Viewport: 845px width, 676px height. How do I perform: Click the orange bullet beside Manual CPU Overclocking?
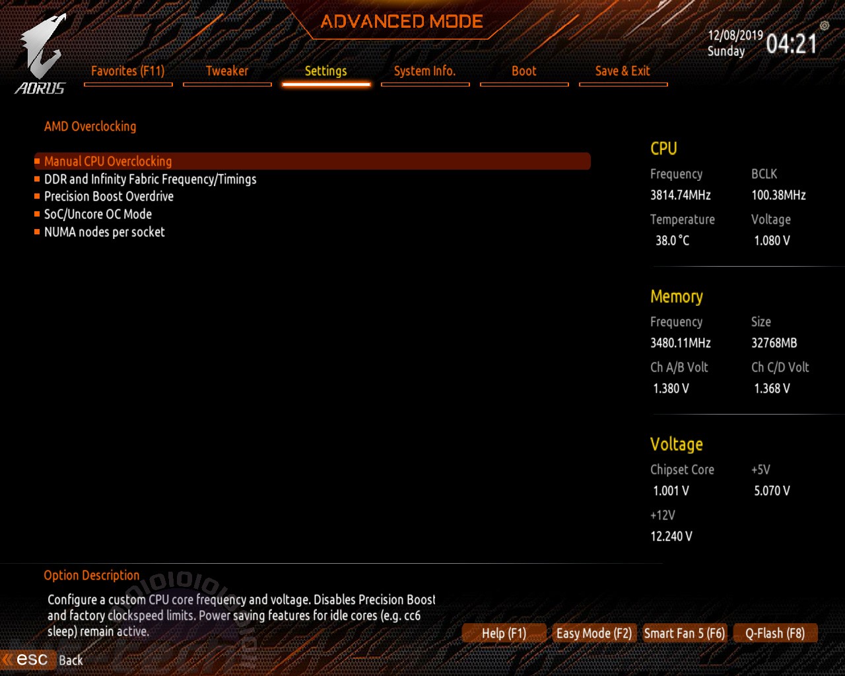coord(38,161)
